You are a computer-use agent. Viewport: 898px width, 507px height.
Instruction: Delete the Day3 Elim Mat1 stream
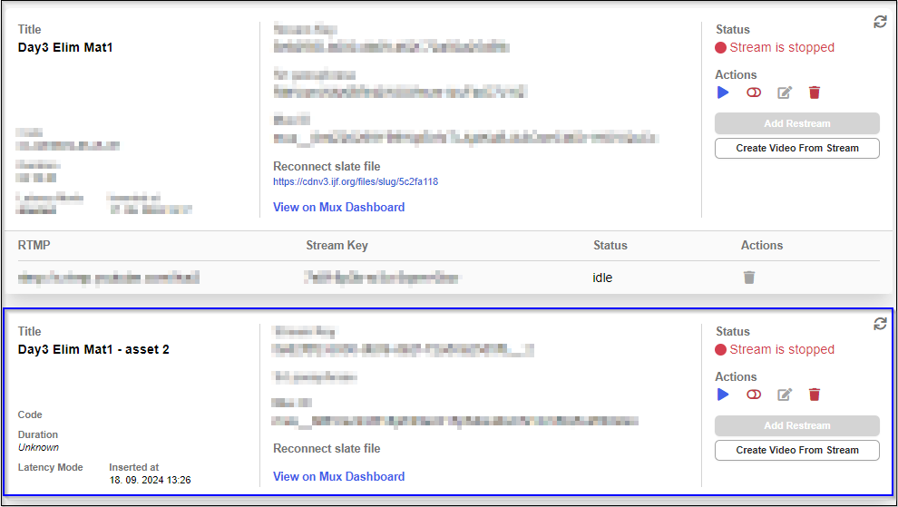click(815, 93)
